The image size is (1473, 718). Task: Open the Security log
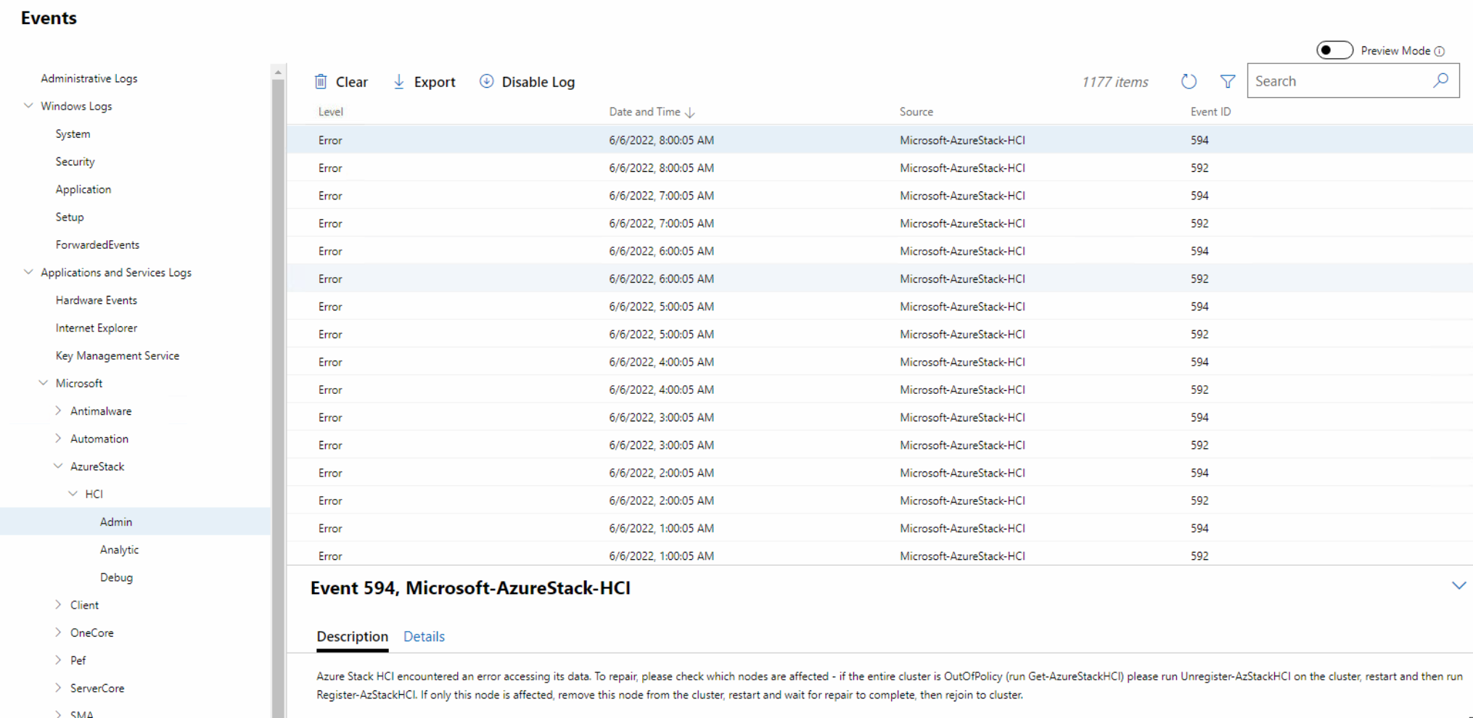point(75,161)
